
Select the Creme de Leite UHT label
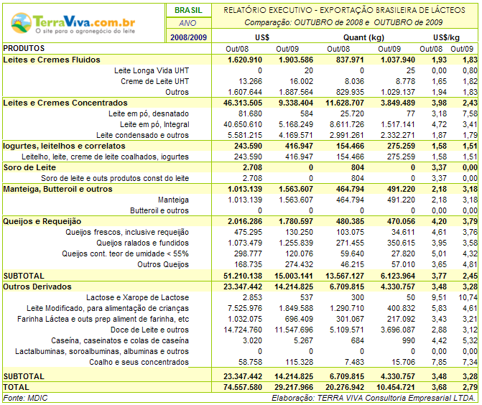pos(154,81)
